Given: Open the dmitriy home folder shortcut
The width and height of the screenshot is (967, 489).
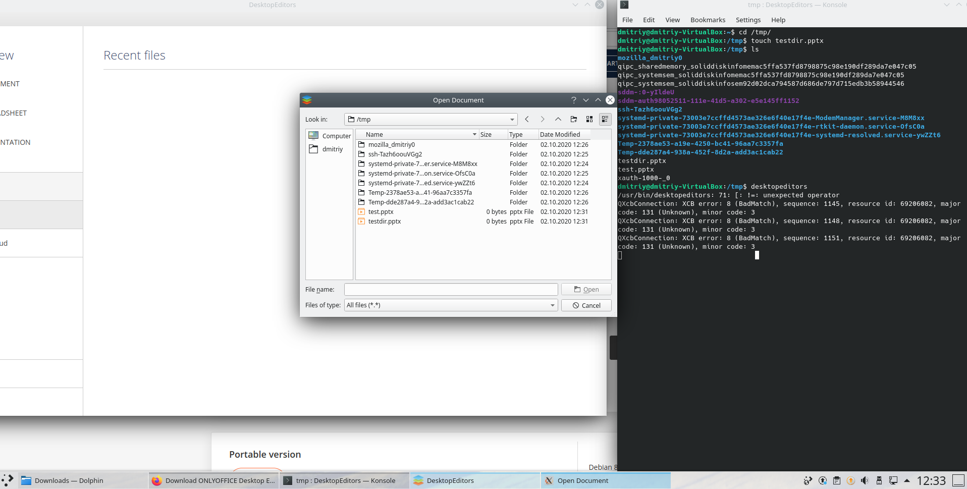Looking at the screenshot, I should [332, 149].
